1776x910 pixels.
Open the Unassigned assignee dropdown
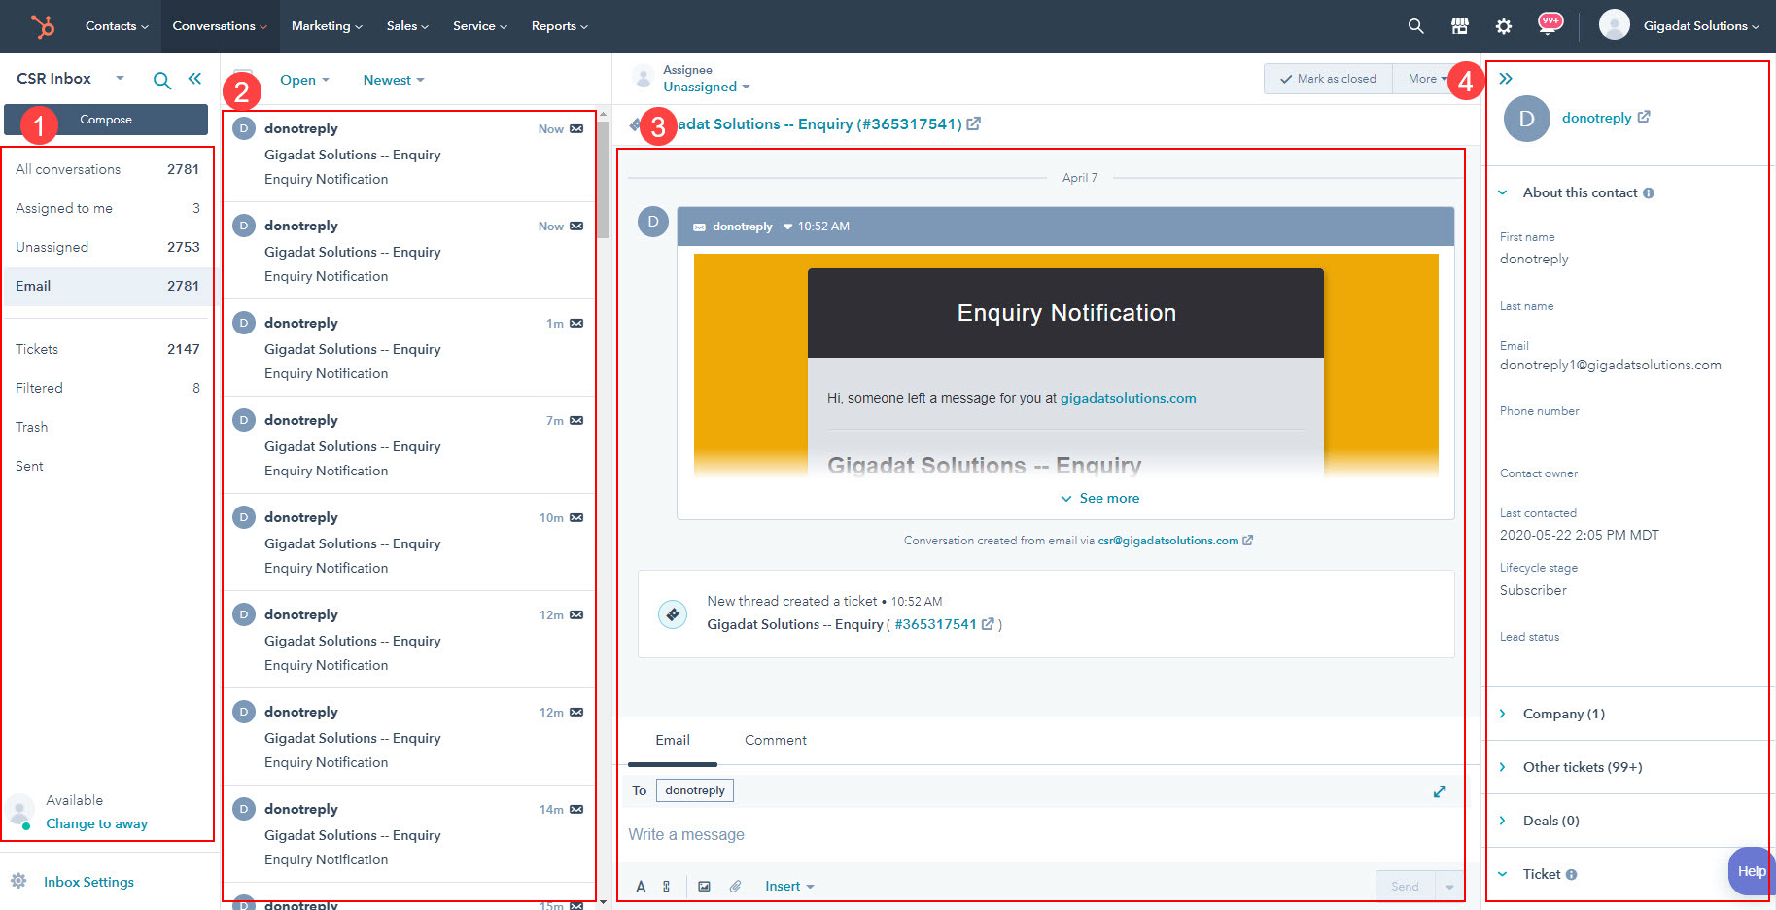coord(707,87)
